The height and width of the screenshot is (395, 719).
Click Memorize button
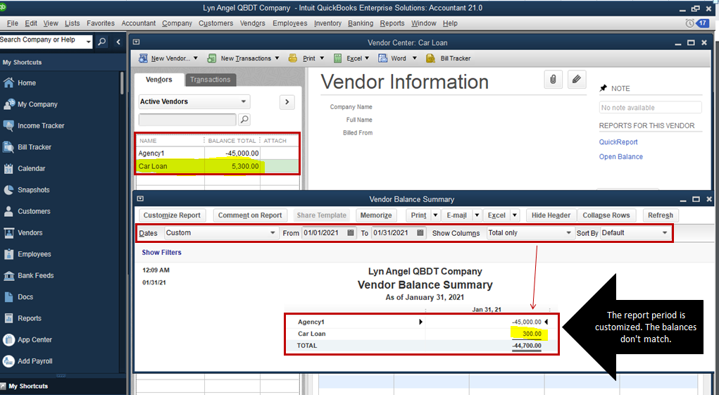(x=376, y=215)
